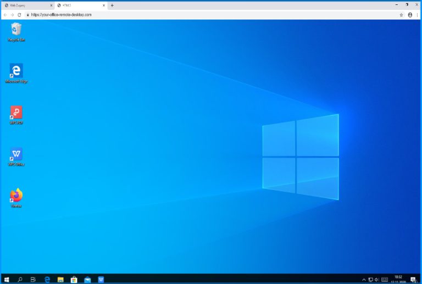Open Task View from the taskbar

33,280
